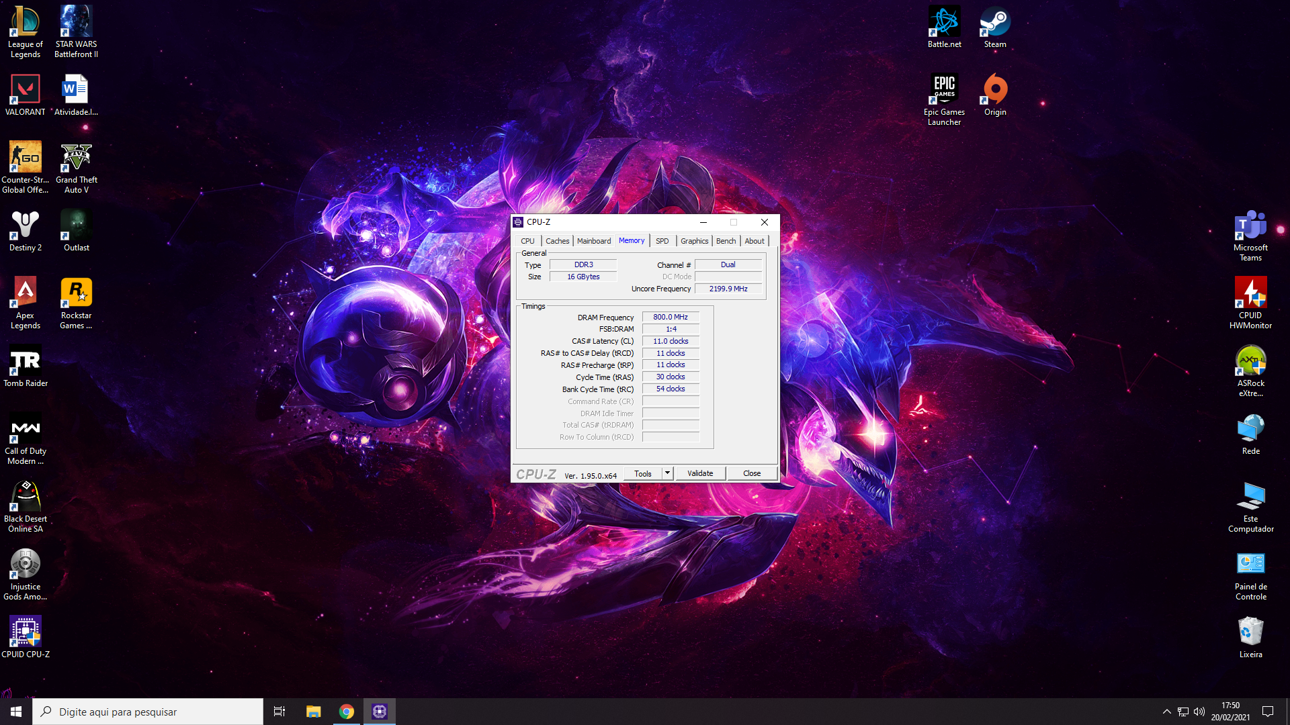
Task: Select the Lixeira recycle bin
Action: click(x=1251, y=637)
